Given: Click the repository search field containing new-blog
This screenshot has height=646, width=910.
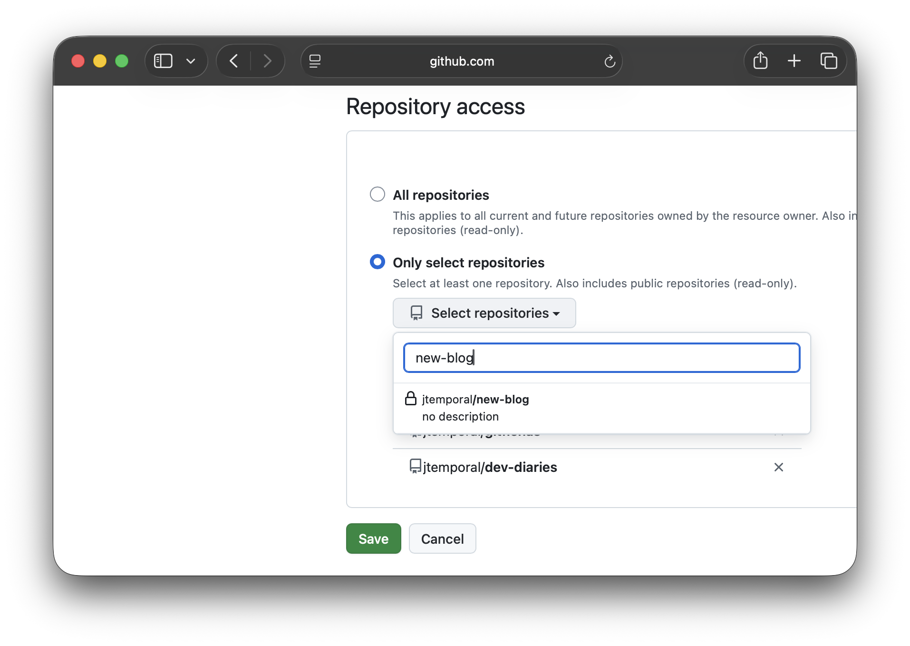Looking at the screenshot, I should pyautogui.click(x=601, y=358).
